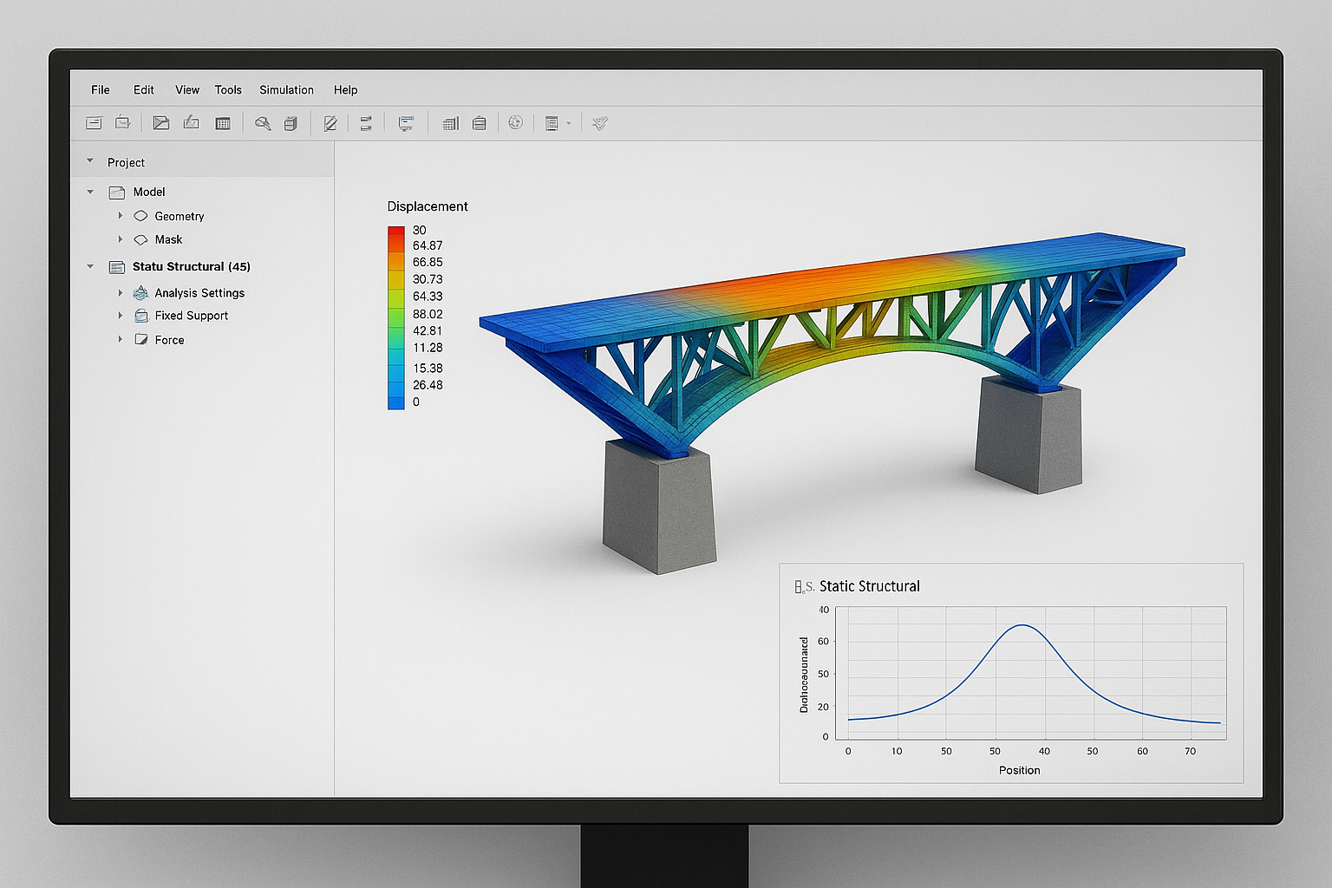
Task: Select the Force item in tree
Action: [x=169, y=340]
